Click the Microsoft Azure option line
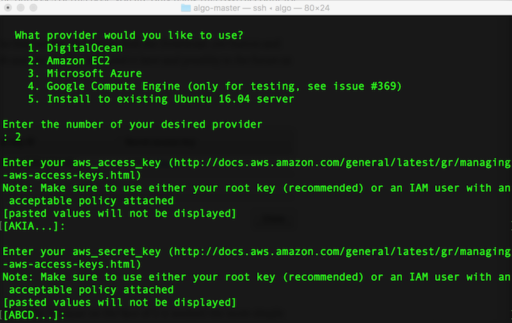The image size is (512, 323). (84, 74)
